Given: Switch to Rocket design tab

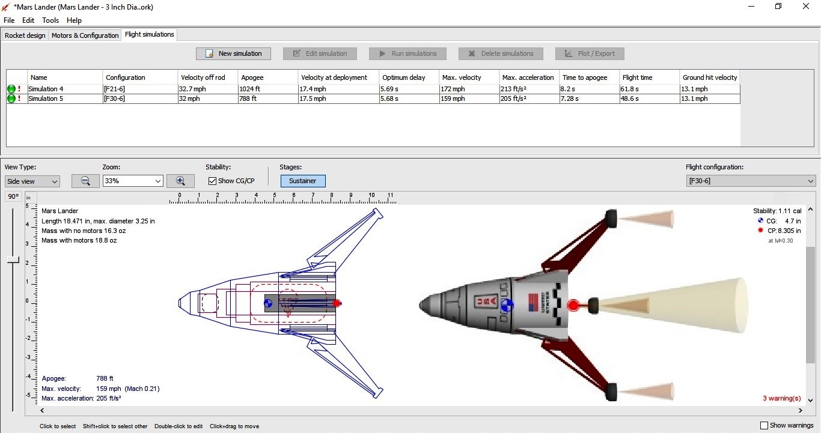Looking at the screenshot, I should pos(25,35).
